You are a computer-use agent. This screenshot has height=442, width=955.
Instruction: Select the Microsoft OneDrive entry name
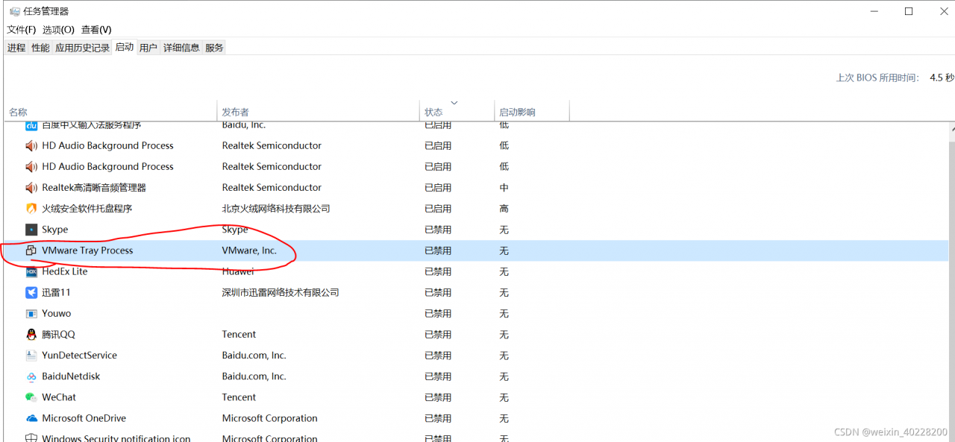84,418
